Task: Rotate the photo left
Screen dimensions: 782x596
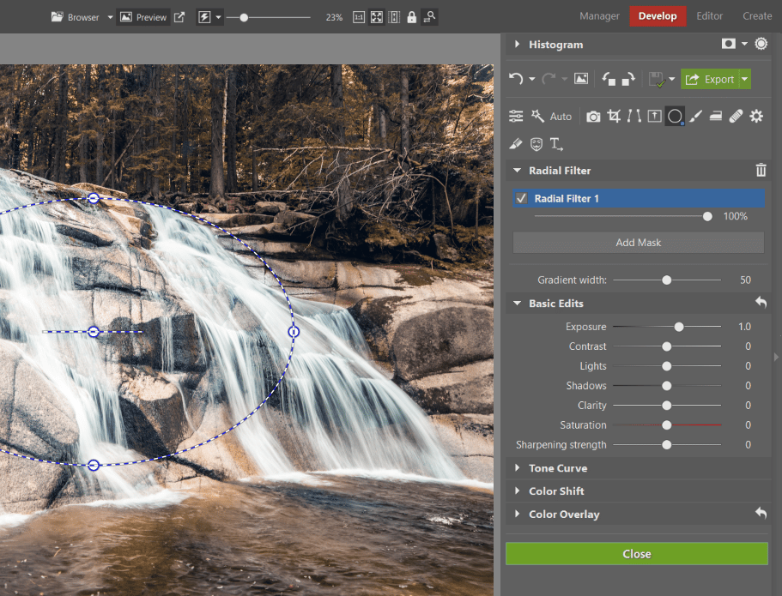Action: 609,79
